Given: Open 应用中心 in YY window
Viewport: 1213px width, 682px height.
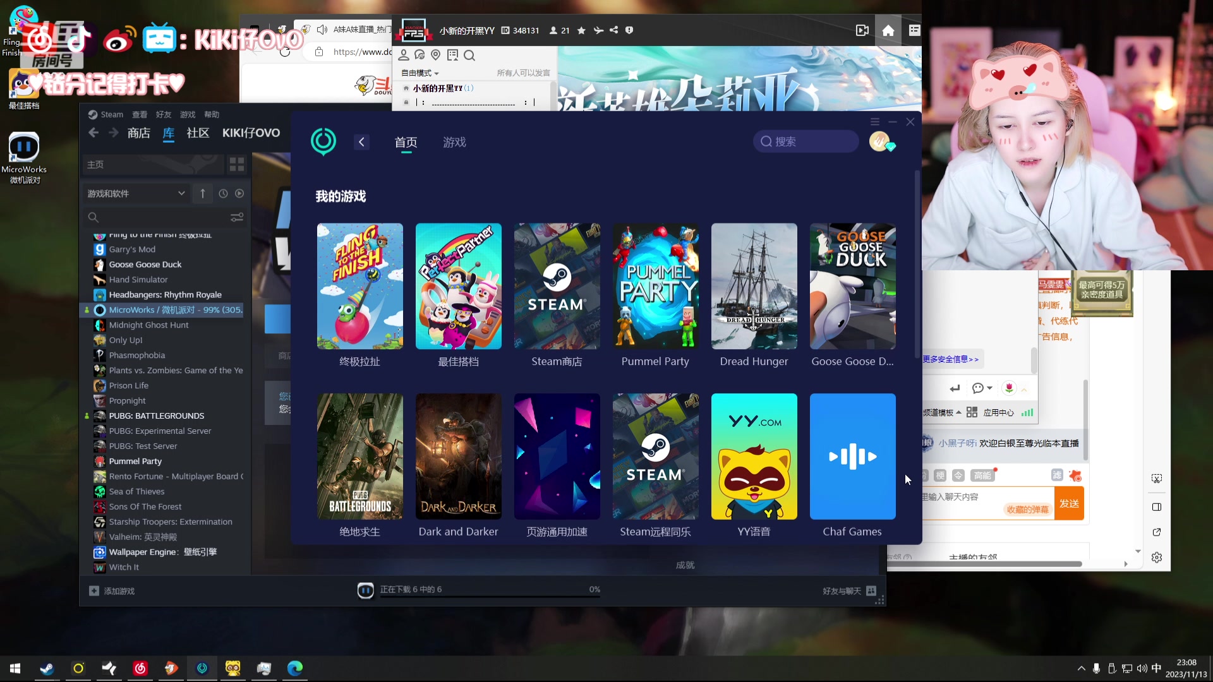Looking at the screenshot, I should pos(990,413).
